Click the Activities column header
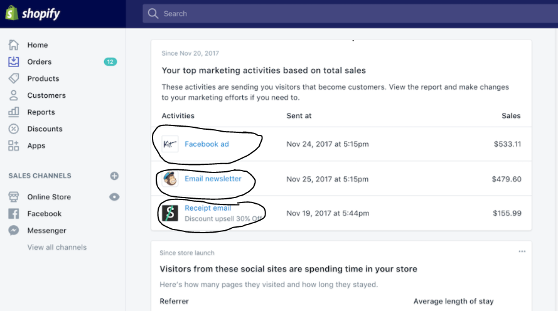Screen dimensions: 558x311 [x=178, y=115]
